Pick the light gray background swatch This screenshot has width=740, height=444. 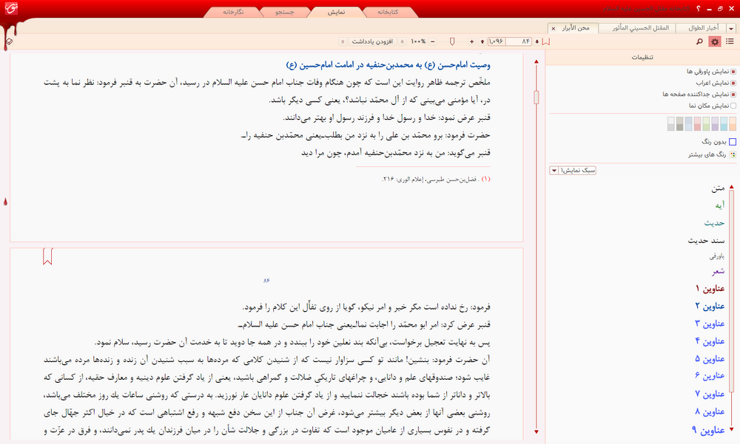pos(671,123)
